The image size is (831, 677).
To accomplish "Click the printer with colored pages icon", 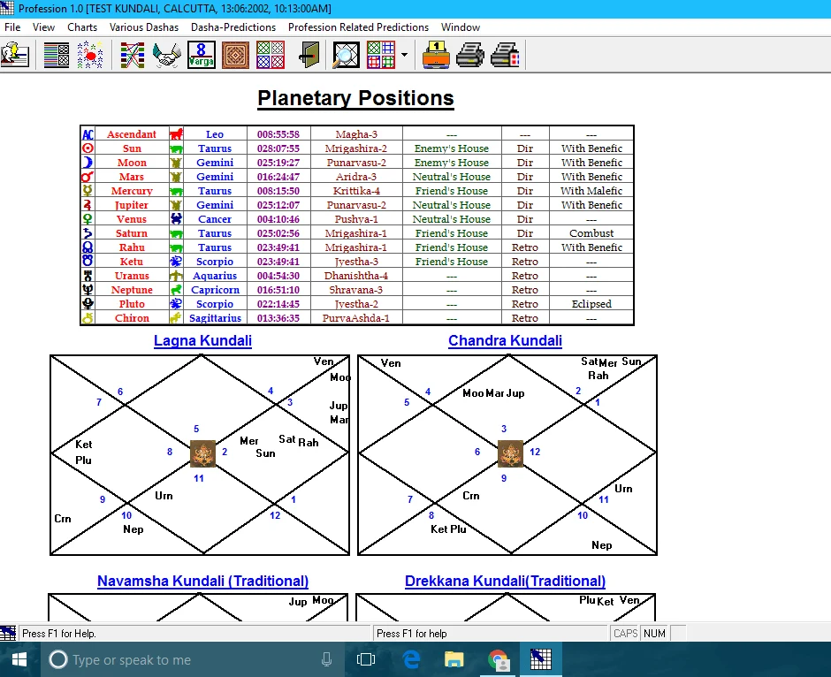I will [x=505, y=55].
